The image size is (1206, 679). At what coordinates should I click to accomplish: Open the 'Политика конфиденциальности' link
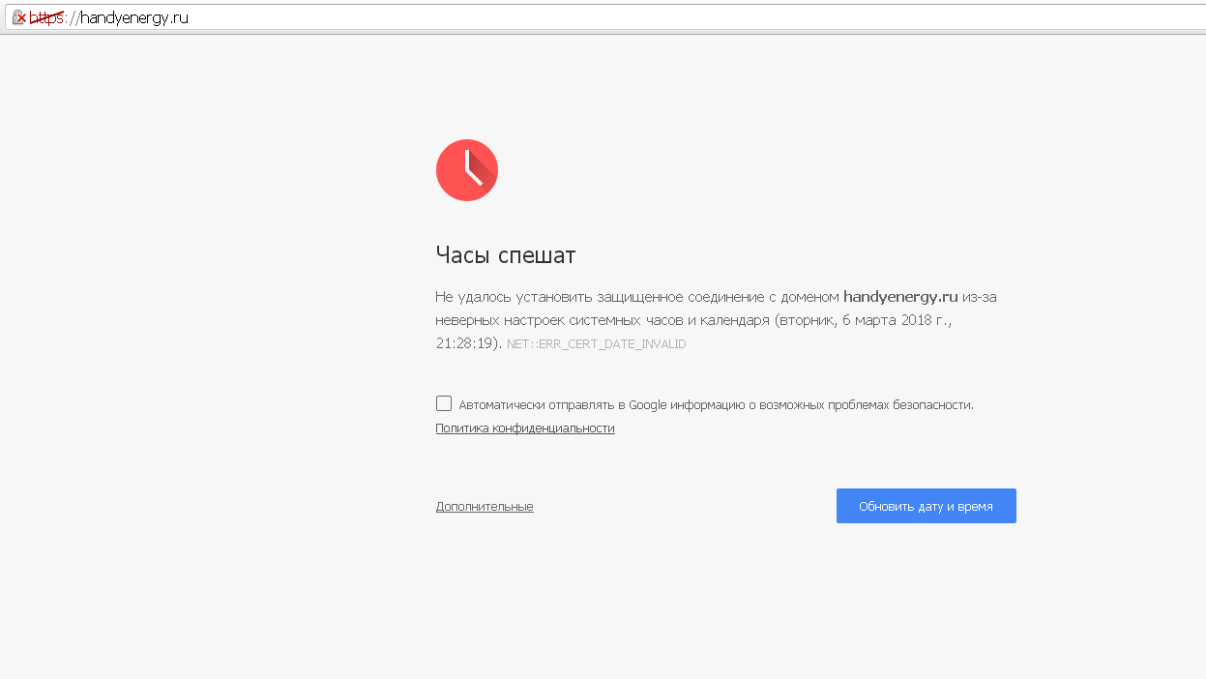pyautogui.click(x=525, y=428)
